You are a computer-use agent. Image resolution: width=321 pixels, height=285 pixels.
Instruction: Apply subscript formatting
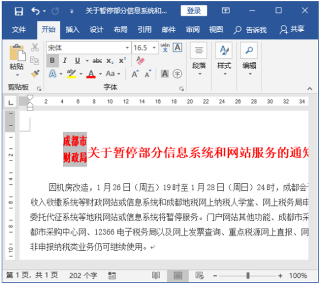[x=110, y=60]
